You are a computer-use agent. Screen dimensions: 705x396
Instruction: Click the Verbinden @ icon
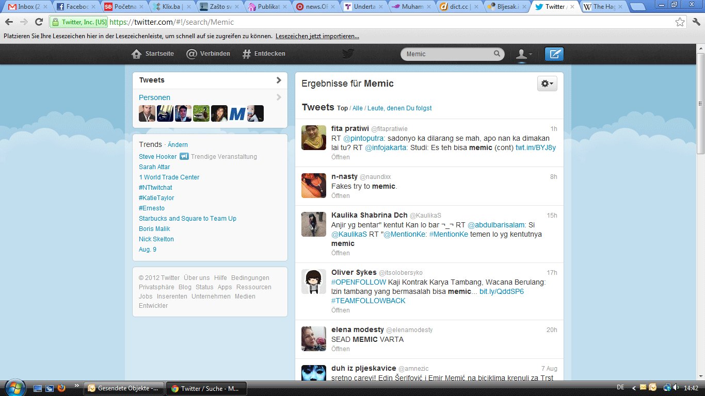191,54
